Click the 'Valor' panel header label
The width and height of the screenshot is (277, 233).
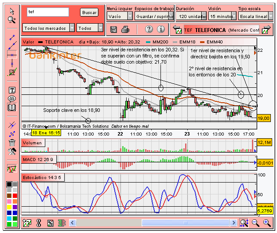[28, 42]
